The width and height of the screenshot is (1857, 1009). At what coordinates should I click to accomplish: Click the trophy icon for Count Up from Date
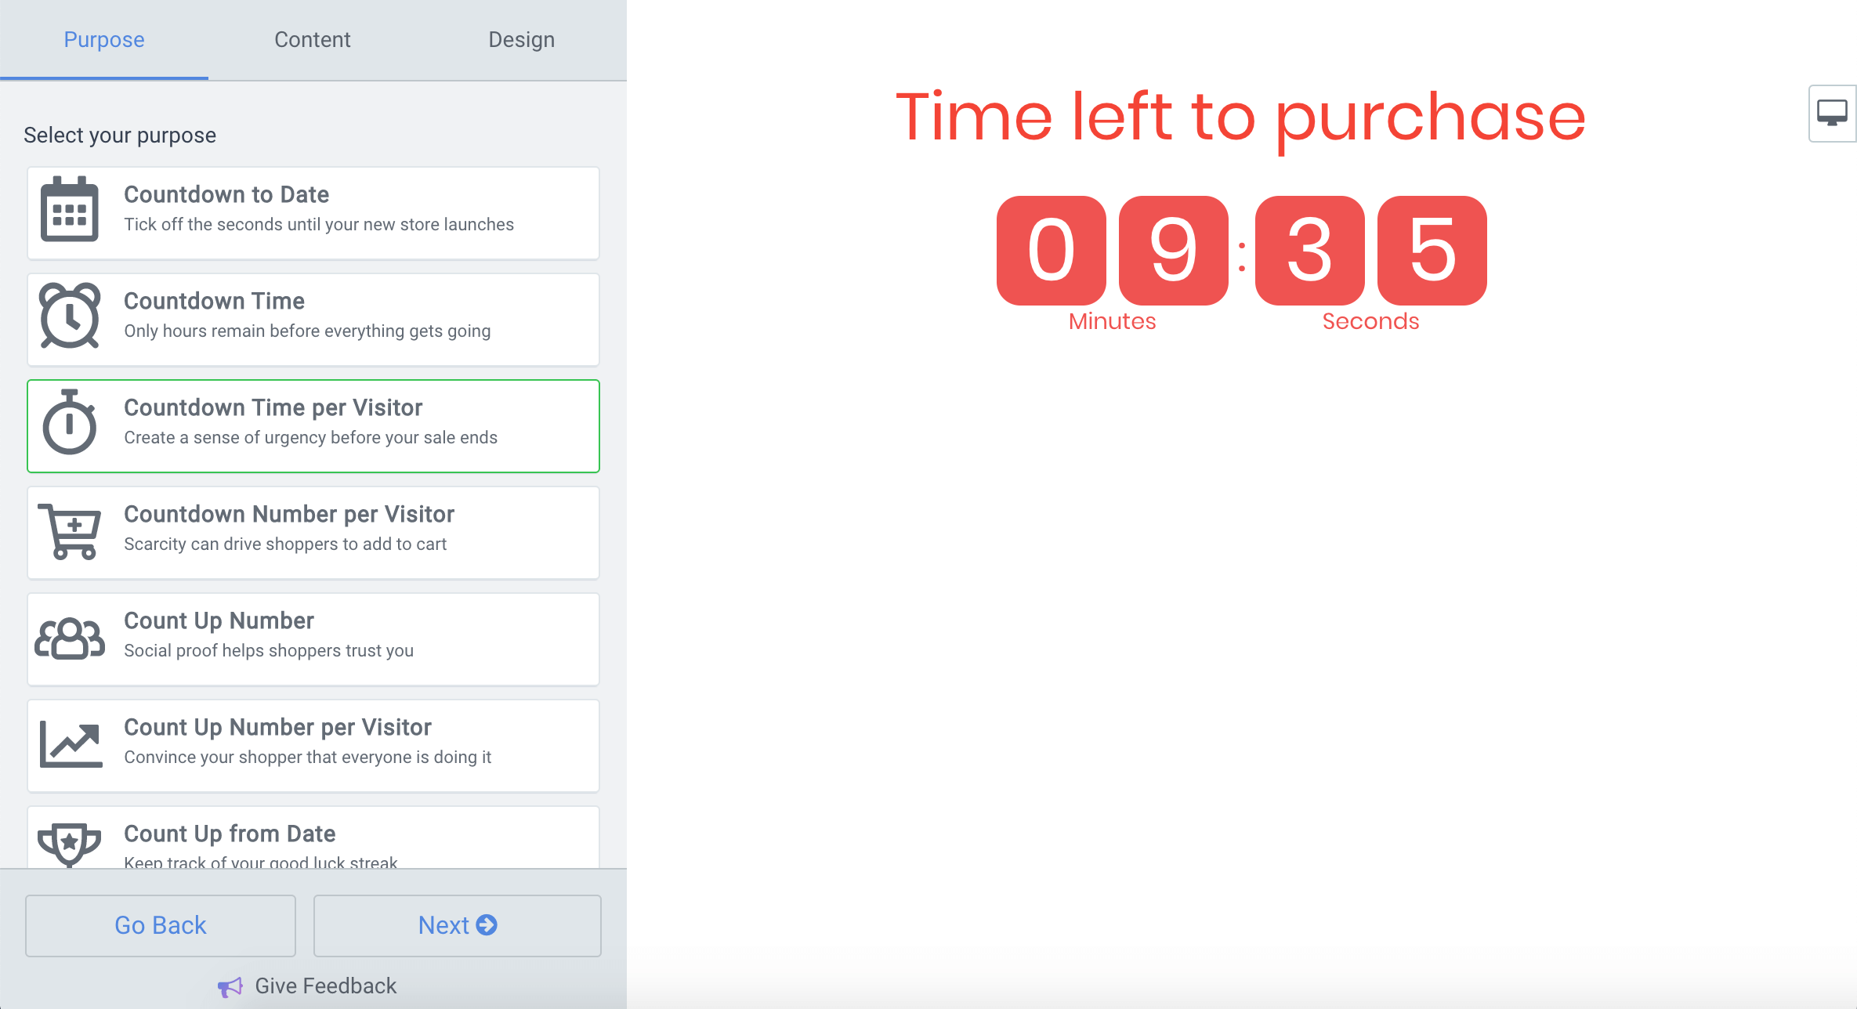click(70, 844)
